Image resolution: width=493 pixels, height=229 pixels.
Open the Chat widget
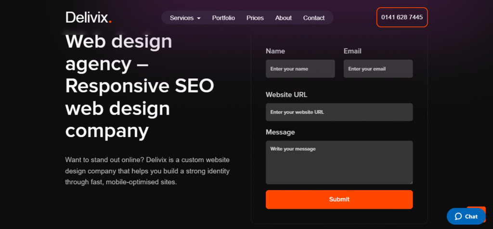click(466, 216)
